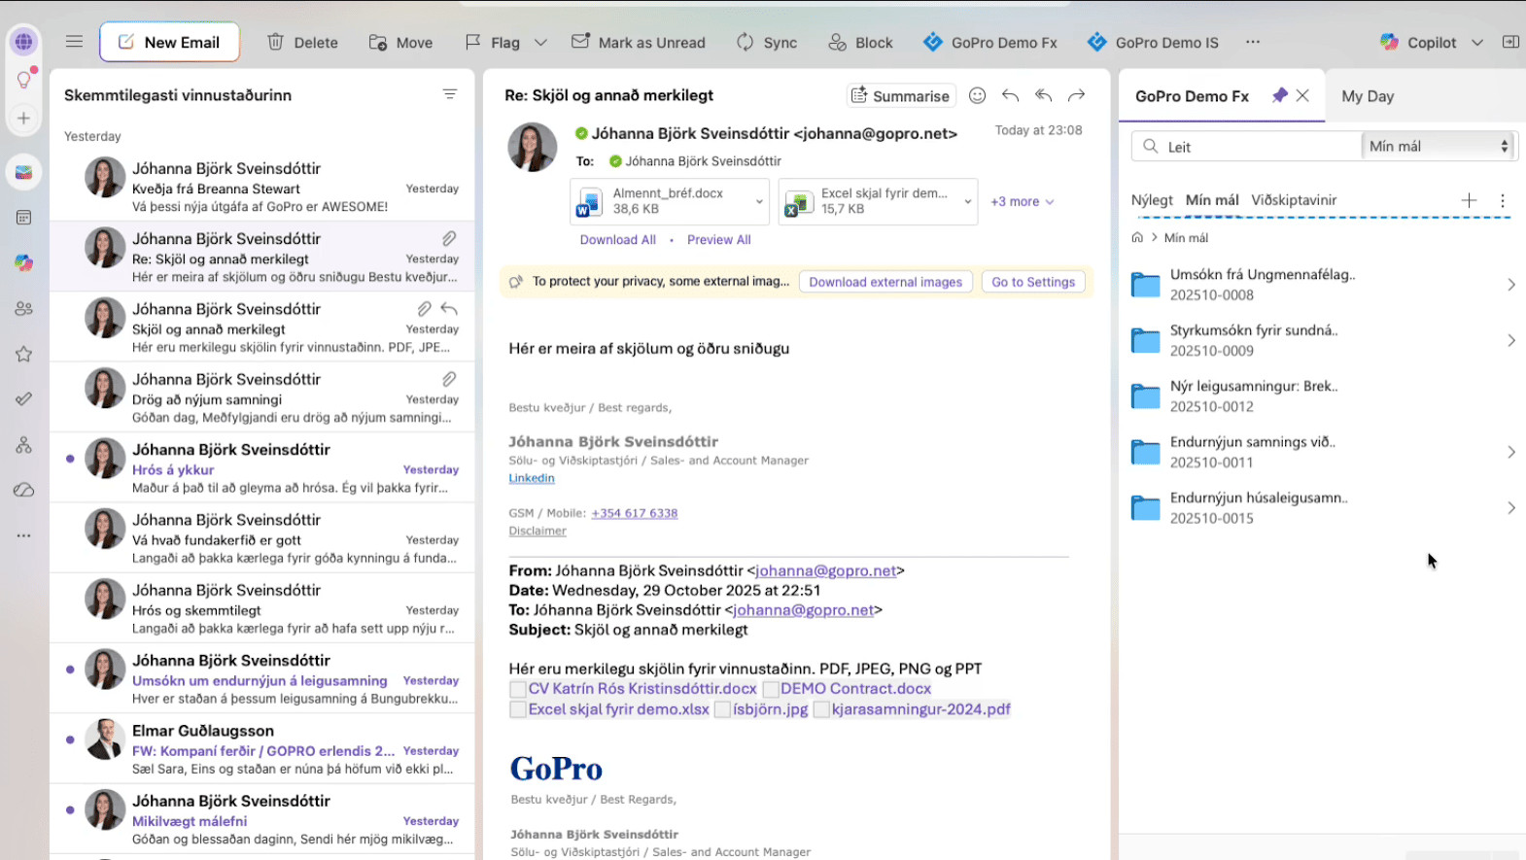Mark the message as unread
This screenshot has width=1526, height=860.
coord(639,43)
